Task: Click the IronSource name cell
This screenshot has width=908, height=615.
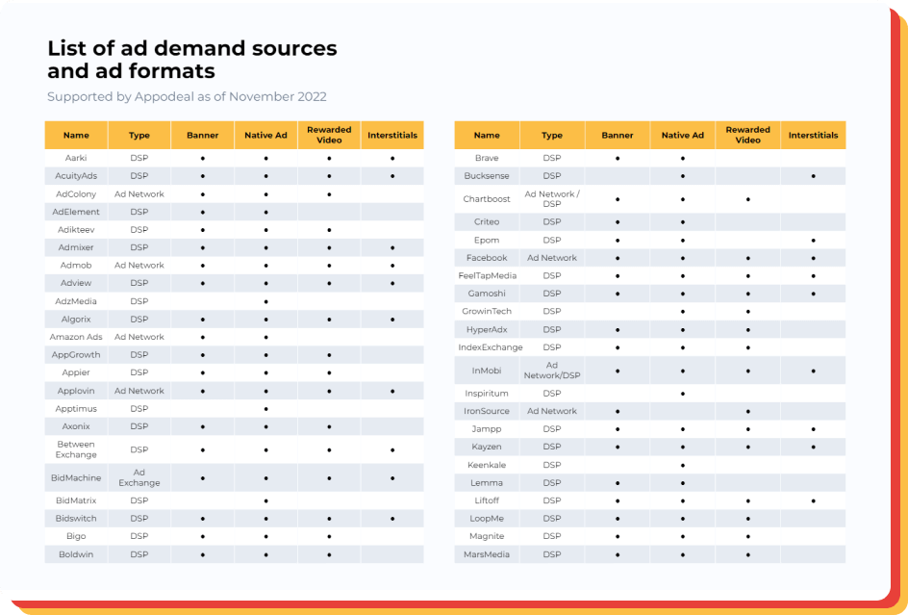Action: pyautogui.click(x=487, y=412)
